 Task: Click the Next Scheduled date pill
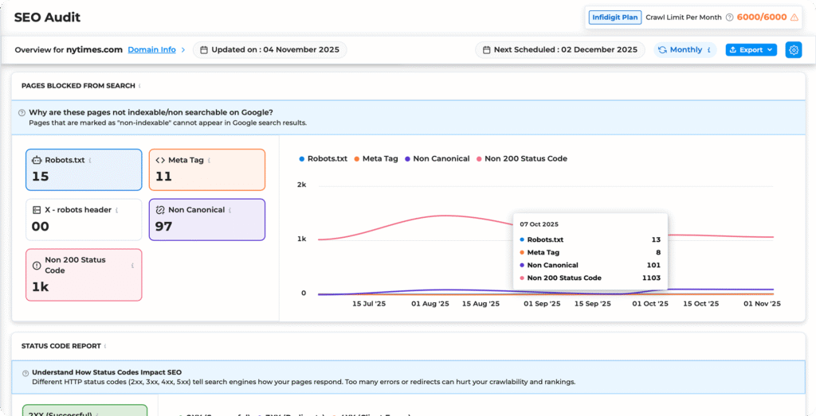coord(560,49)
